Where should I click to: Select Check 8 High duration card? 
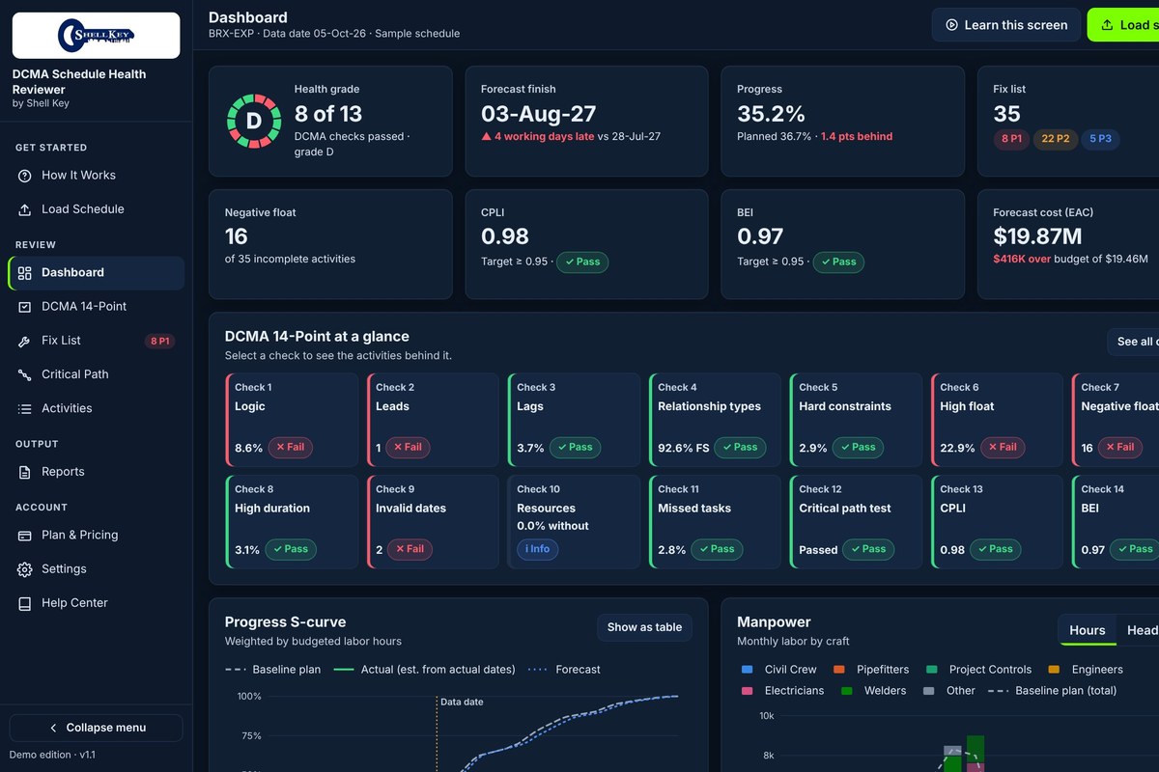pos(290,521)
